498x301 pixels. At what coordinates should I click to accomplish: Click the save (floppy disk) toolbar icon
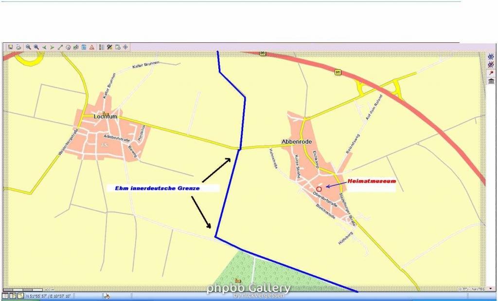[x=10, y=47]
